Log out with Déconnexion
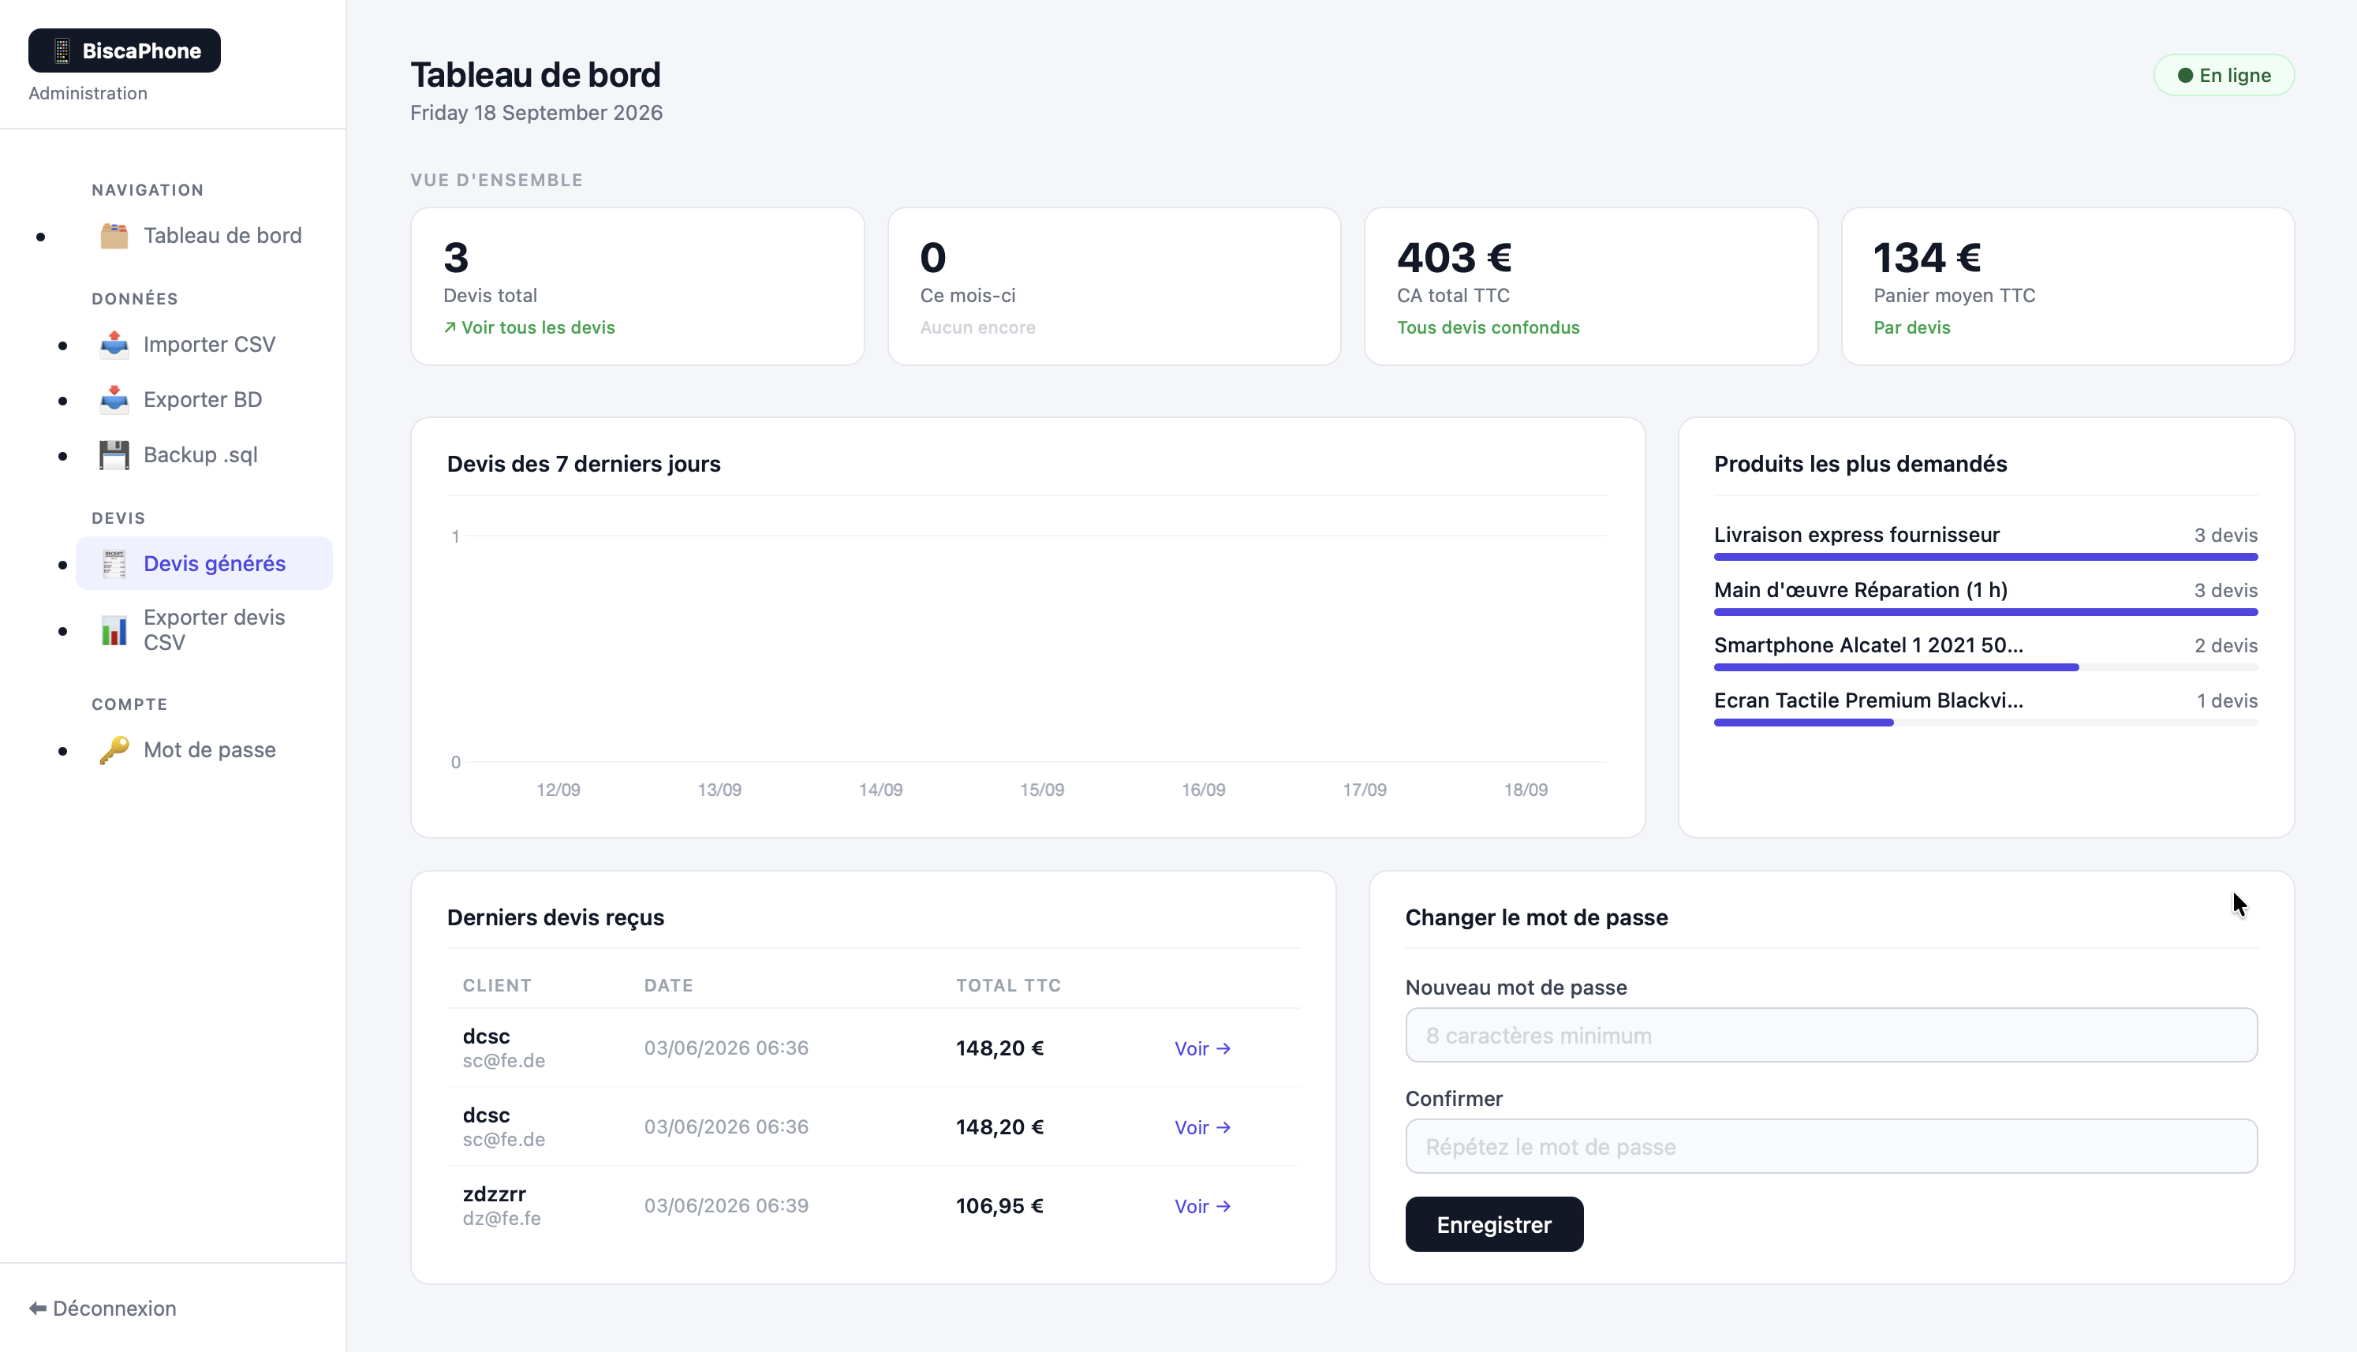 pyautogui.click(x=103, y=1309)
